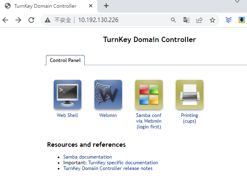Click the globe favicon on the tab
This screenshot has height=181, width=247.
click(8, 6)
